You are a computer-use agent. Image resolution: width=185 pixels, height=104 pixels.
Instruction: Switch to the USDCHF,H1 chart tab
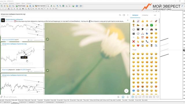(23, 103)
